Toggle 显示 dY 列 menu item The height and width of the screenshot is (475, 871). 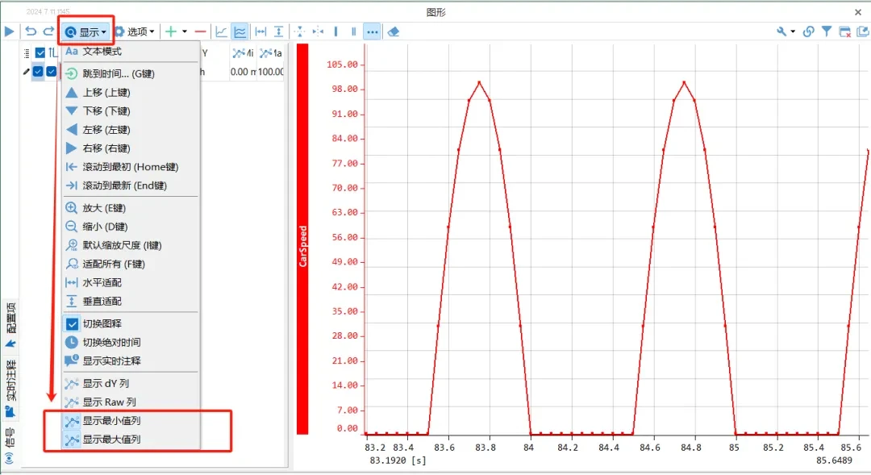[x=131, y=383]
